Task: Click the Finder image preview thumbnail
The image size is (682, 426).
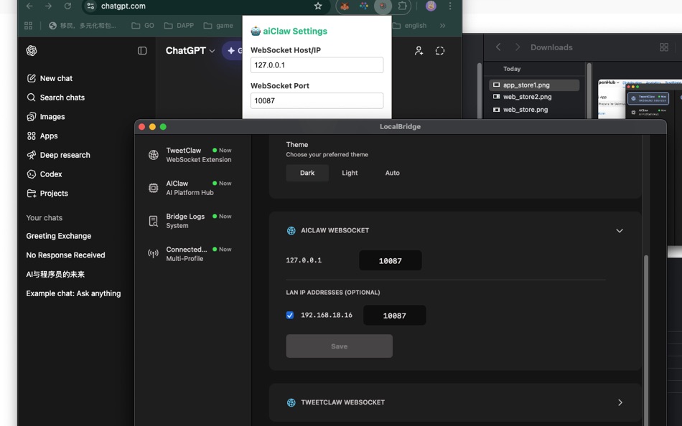Action: tap(640, 99)
